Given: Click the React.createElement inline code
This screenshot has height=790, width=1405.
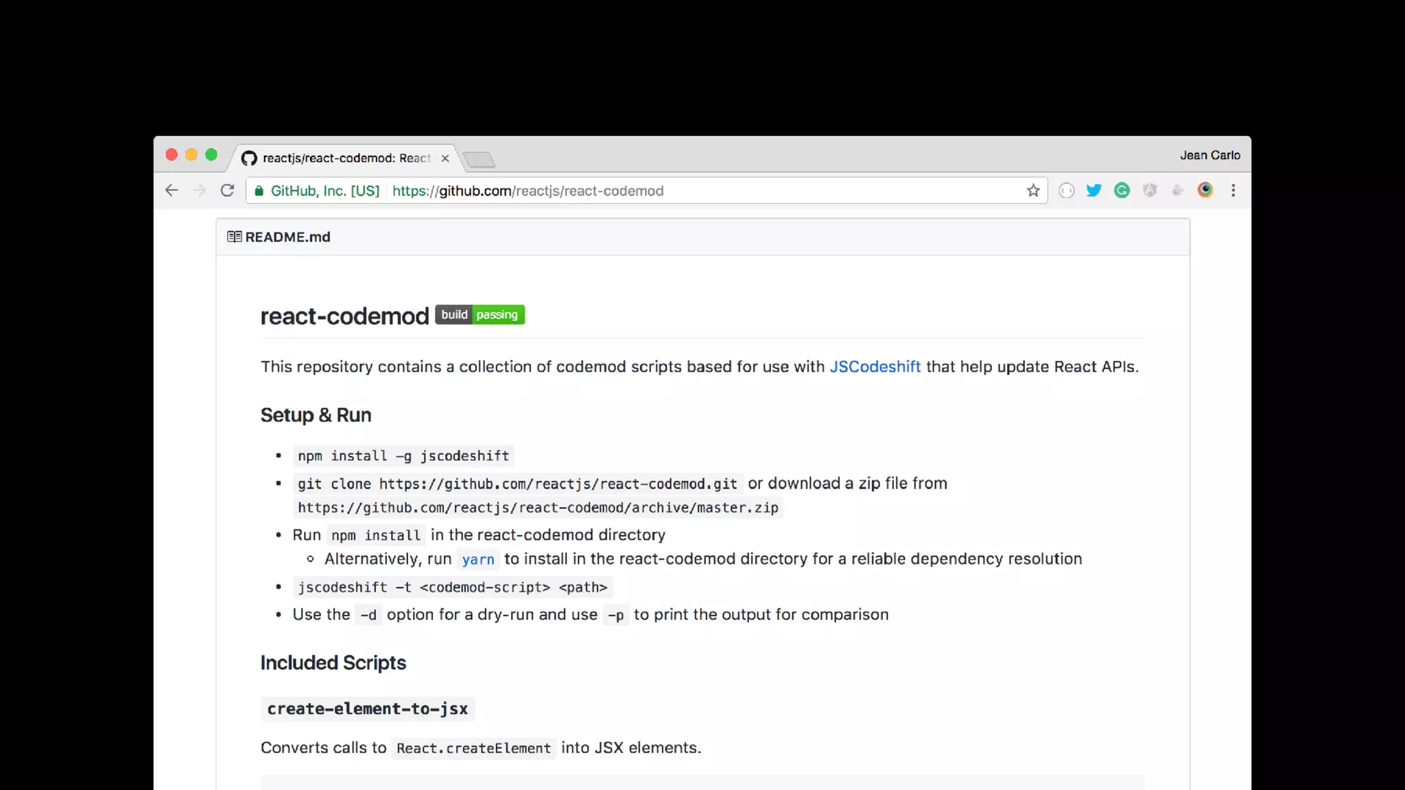Looking at the screenshot, I should (x=473, y=748).
